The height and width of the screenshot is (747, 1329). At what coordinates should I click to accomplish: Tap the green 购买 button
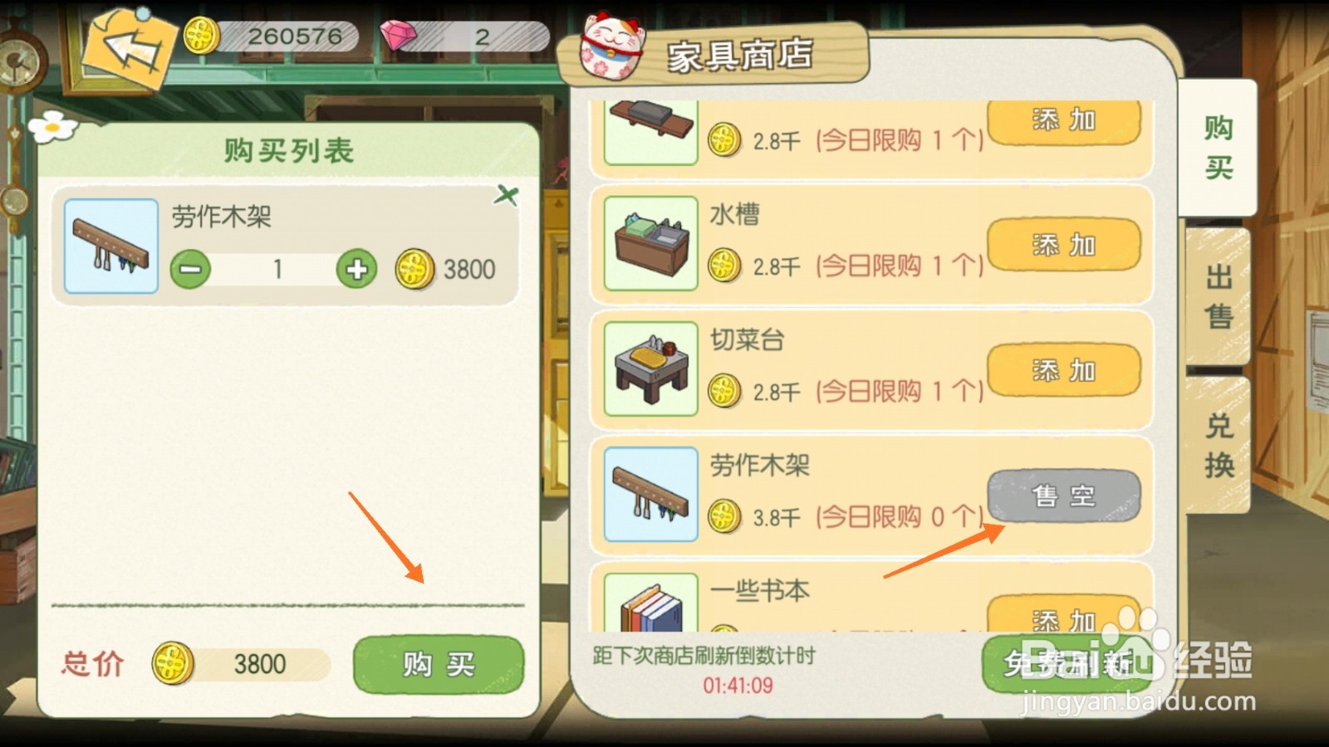coord(439,664)
